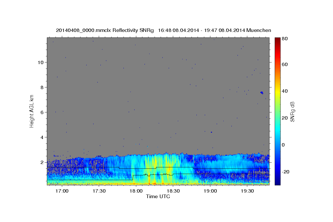Click the height tick label 8

pyautogui.click(x=42, y=87)
